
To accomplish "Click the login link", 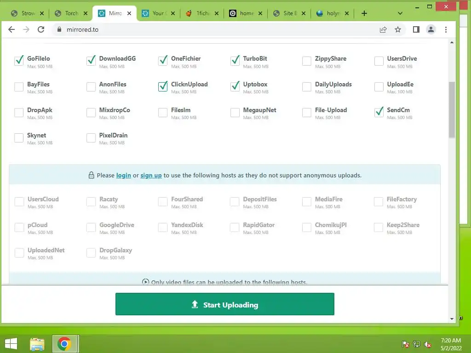I will tap(123, 175).
